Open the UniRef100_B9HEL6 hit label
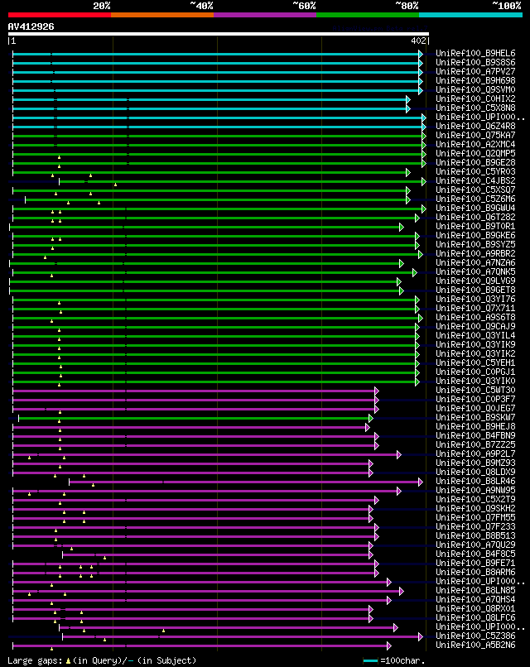 [475, 53]
